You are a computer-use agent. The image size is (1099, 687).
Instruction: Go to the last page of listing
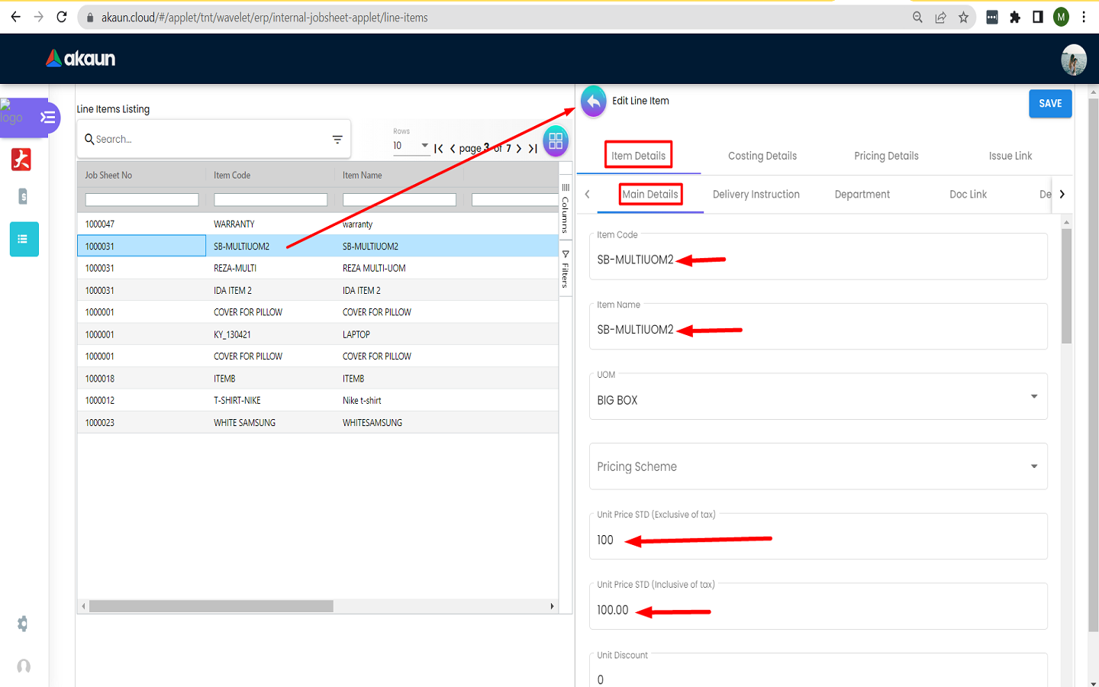533,149
